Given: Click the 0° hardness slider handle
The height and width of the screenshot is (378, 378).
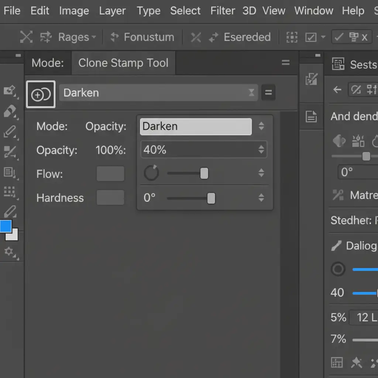Looking at the screenshot, I should click(x=211, y=198).
